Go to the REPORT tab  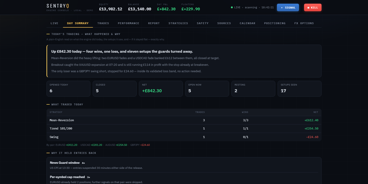pyautogui.click(x=154, y=23)
